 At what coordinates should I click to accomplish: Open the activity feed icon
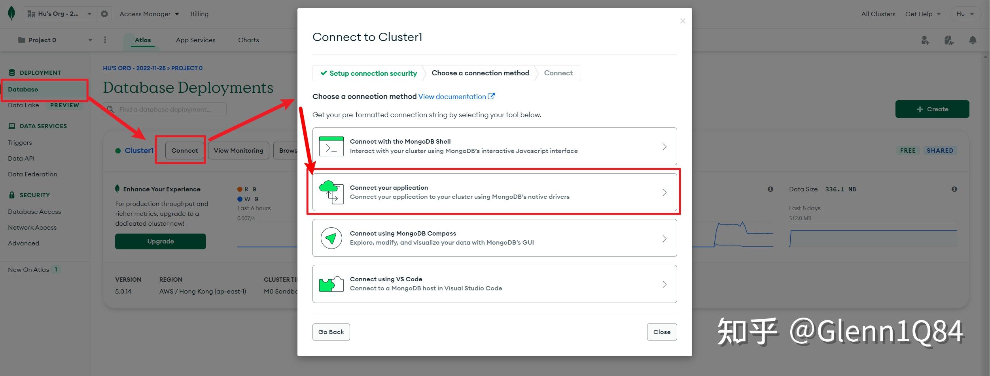click(x=948, y=40)
